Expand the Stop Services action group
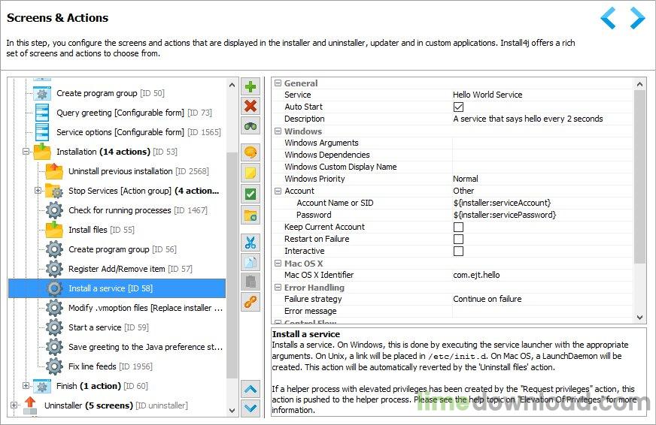This screenshot has width=656, height=425. (x=38, y=191)
